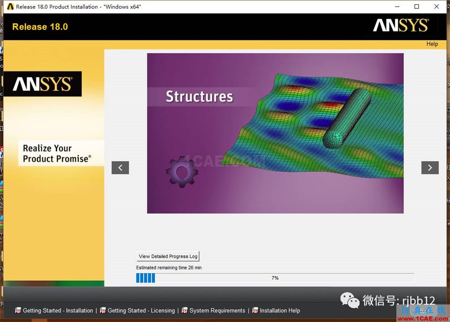Minimize the installation window
The image size is (450, 322).
(397, 7)
